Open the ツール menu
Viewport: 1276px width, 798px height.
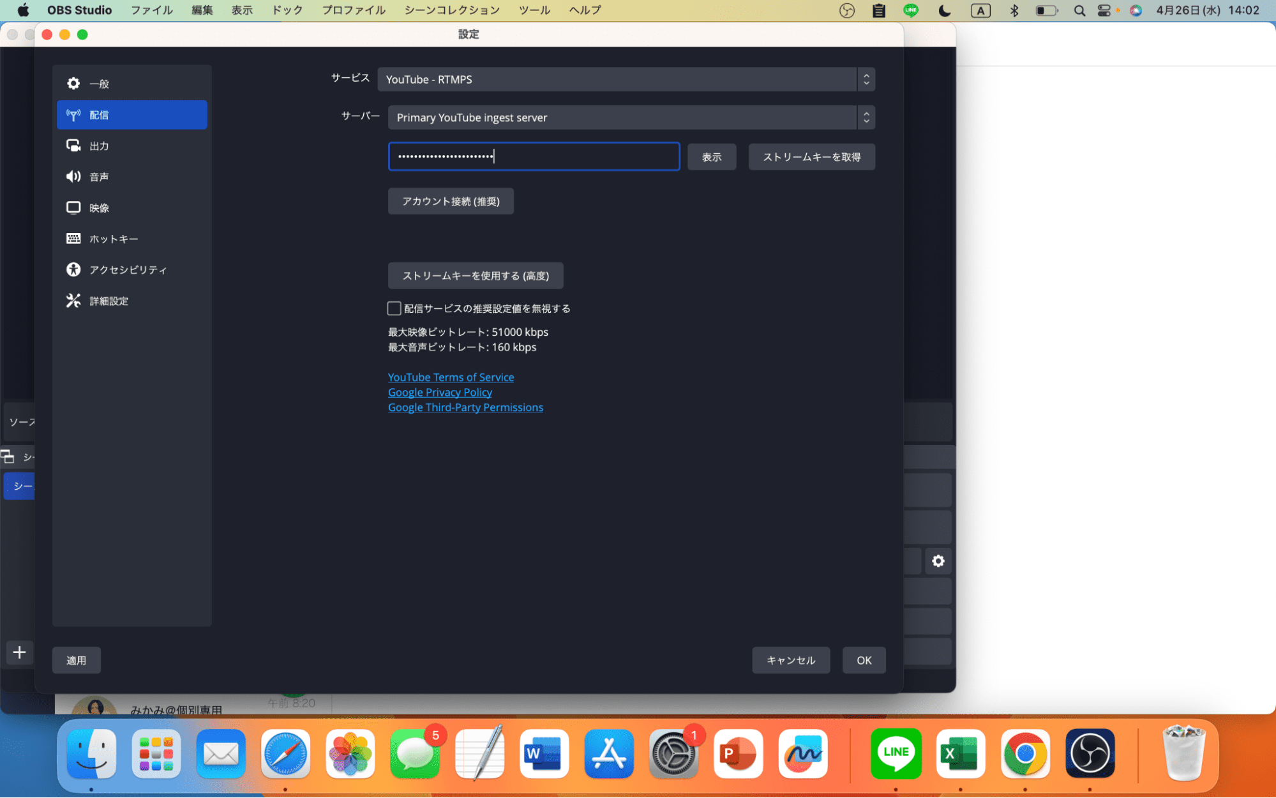pos(534,10)
